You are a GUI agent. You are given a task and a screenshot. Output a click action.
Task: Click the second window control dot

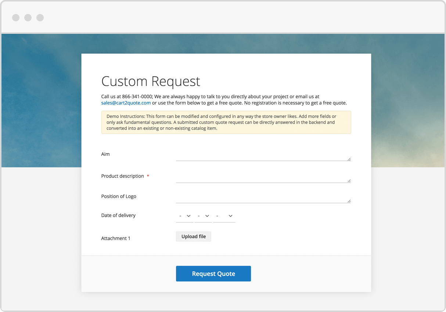28,18
